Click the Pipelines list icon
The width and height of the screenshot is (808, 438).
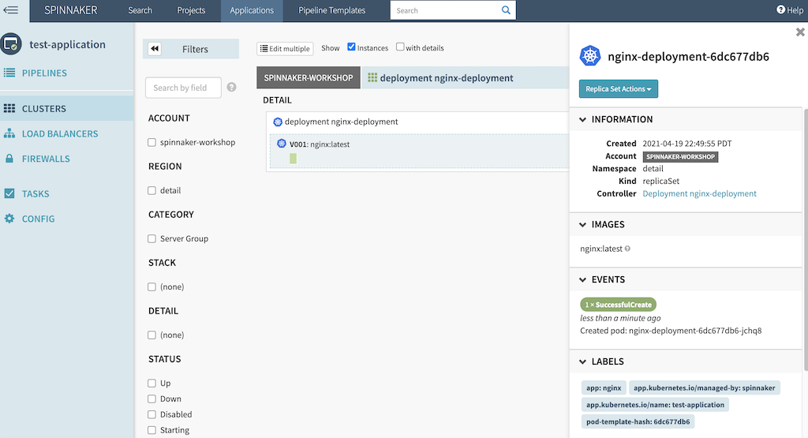point(9,73)
